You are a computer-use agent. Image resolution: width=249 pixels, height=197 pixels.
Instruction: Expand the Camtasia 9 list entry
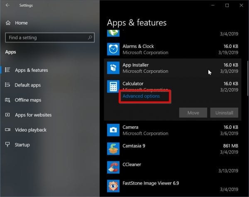click(x=174, y=148)
